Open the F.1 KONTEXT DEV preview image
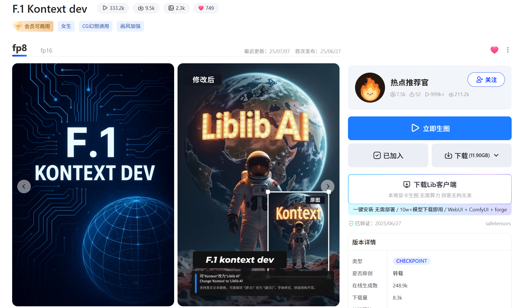This screenshot has height=308, width=519. tap(93, 185)
